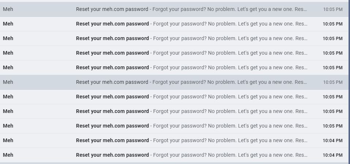The width and height of the screenshot is (350, 164).
Task: Click the sender name Meh on the topmost email
Action: tap(8, 9)
